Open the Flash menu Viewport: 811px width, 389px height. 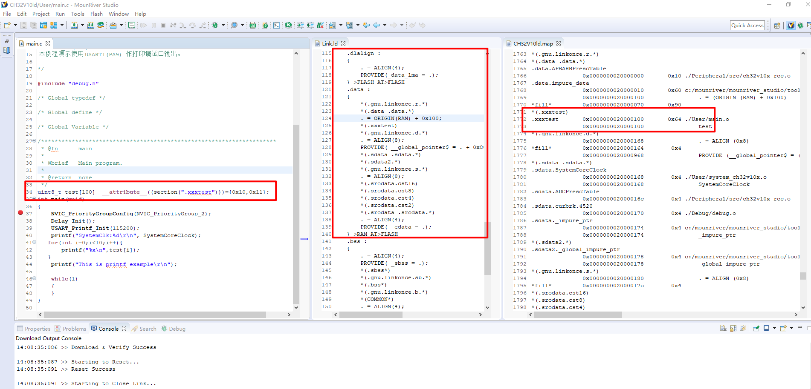coord(96,14)
